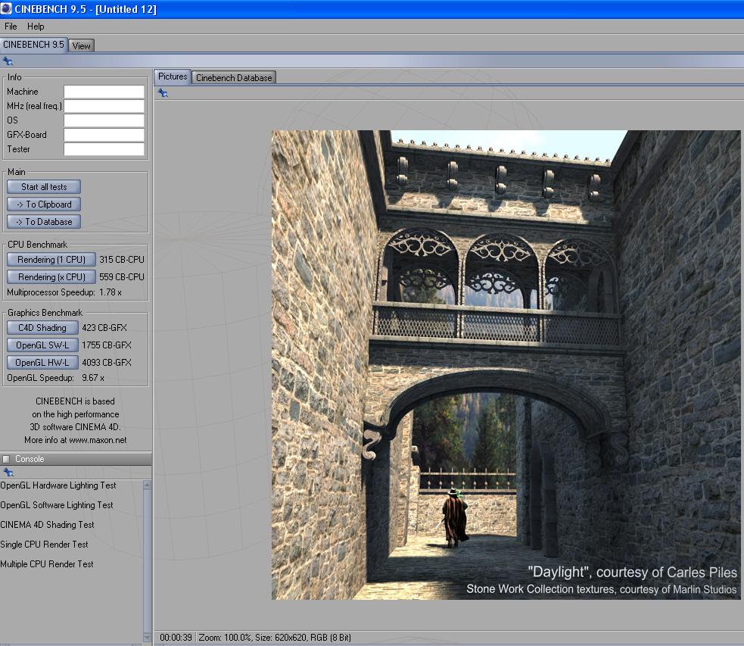Image resolution: width=744 pixels, height=646 pixels.
Task: Click the pin icon below CINEBENCH 9.5 tab
Action: (8, 61)
